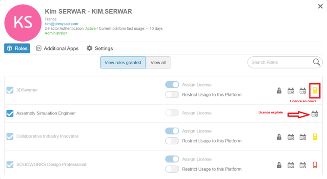This screenshot has height=179, width=327.
Task: Switch to the Additional Apps tab
Action: (57, 48)
